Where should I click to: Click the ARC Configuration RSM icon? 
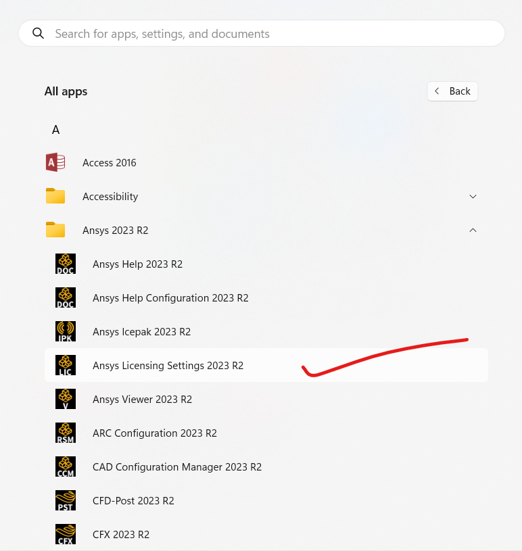65,433
